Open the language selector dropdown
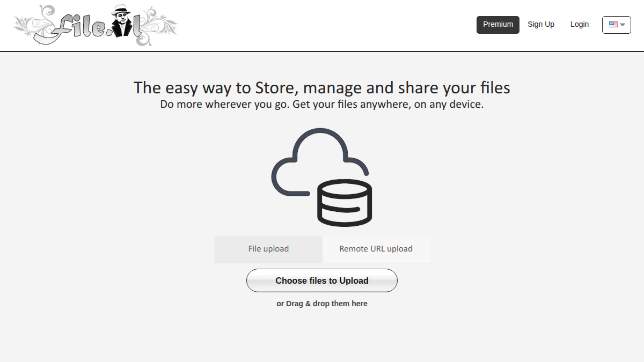This screenshot has width=644, height=362. (x=616, y=25)
